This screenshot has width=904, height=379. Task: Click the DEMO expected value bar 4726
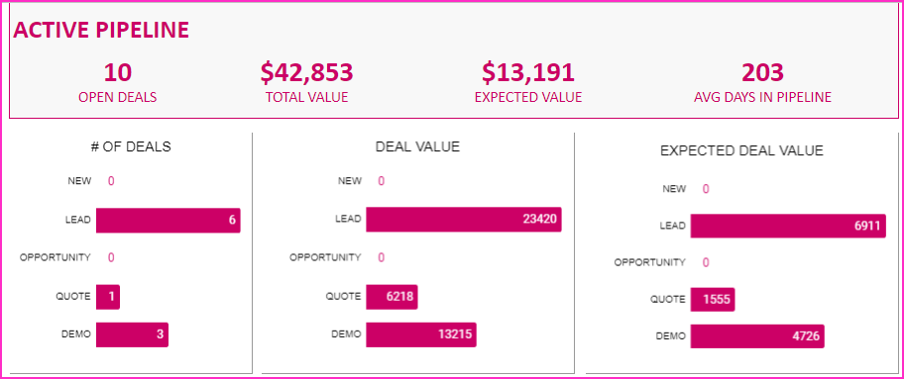(757, 336)
